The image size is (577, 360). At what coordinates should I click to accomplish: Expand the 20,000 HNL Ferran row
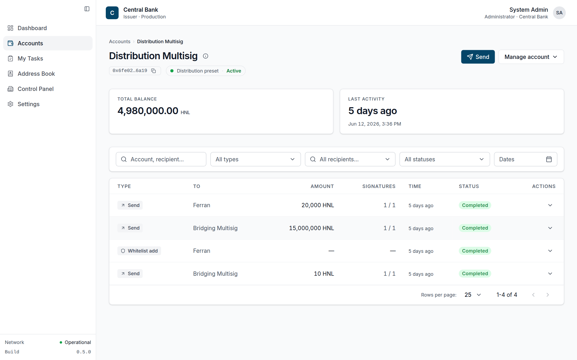pos(550,205)
